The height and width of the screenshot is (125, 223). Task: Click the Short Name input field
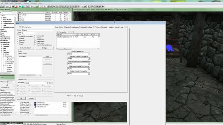[29, 33]
